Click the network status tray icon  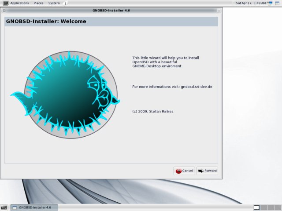pos(270,3)
